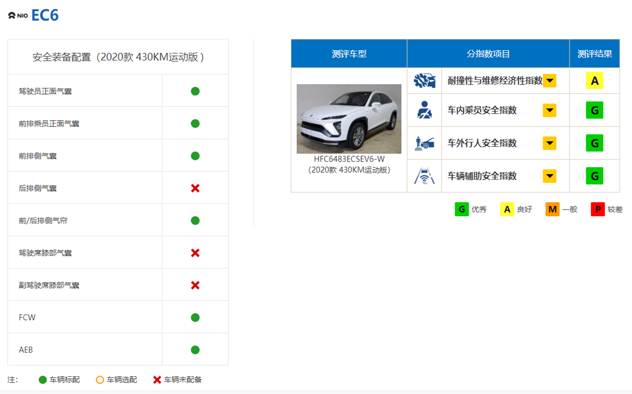The width and height of the screenshot is (632, 394).
Task: Click the green G result for 车外行人安全指数
Action: (x=595, y=143)
